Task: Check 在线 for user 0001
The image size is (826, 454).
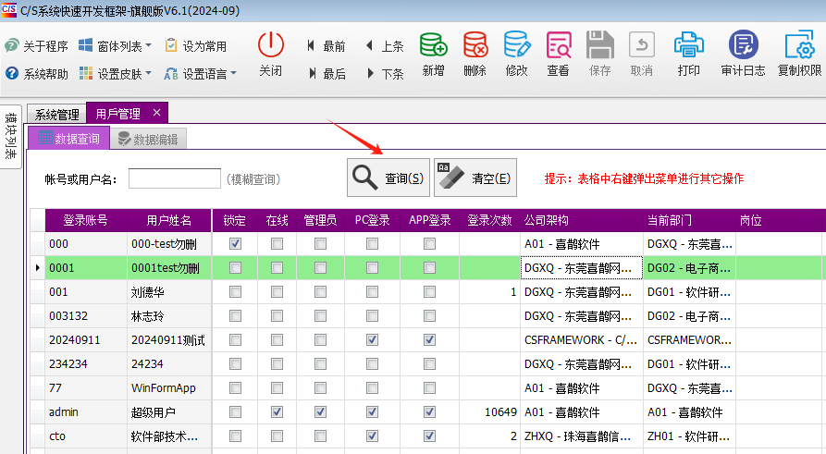Action: (x=277, y=268)
